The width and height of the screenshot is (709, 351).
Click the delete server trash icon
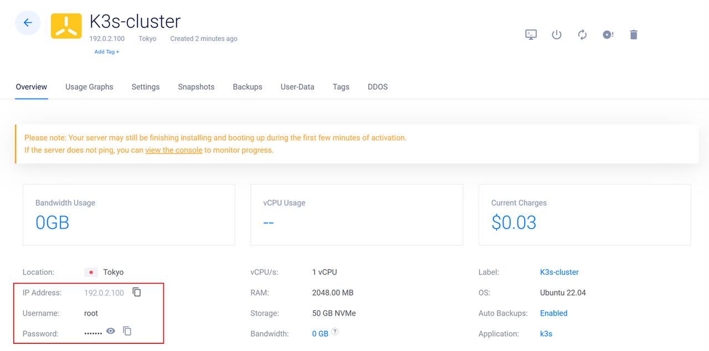point(634,34)
